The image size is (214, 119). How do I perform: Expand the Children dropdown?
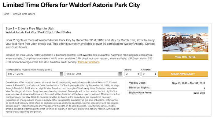click(x=149, y=74)
